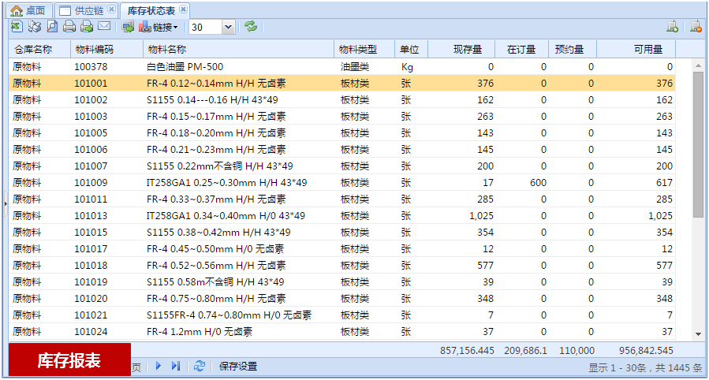
Task: Click the building with green plus icon
Action: pos(673,27)
